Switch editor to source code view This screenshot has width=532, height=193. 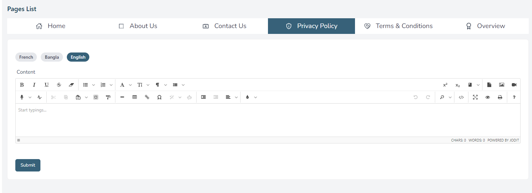pos(461,97)
